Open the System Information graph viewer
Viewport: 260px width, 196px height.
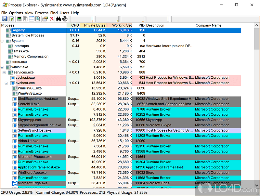[x=19, y=19]
